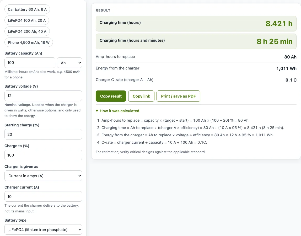The height and width of the screenshot is (236, 301).
Task: Click the Charging time (hours) label
Action: 120,23
